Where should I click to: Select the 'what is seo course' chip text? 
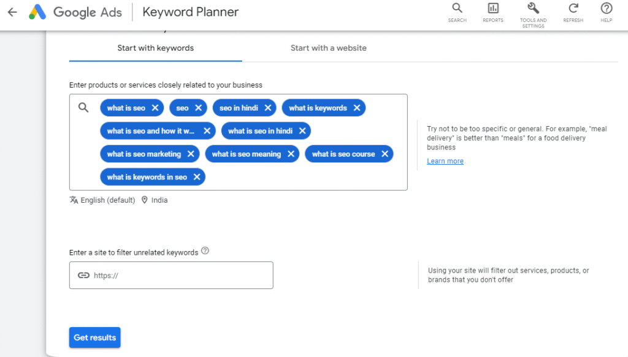coord(343,154)
